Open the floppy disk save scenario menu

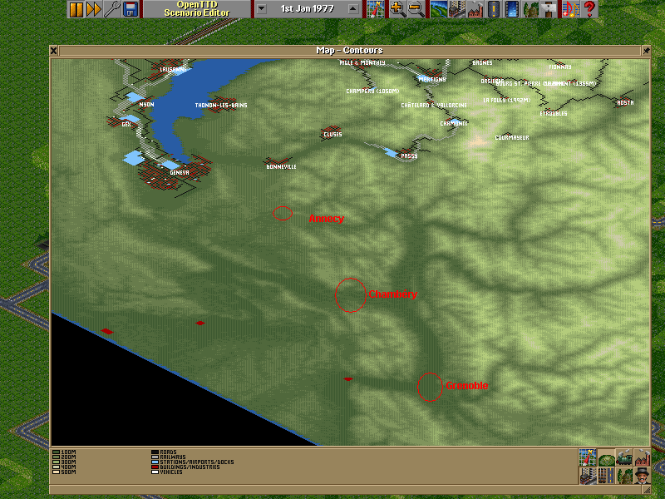pyautogui.click(x=131, y=9)
